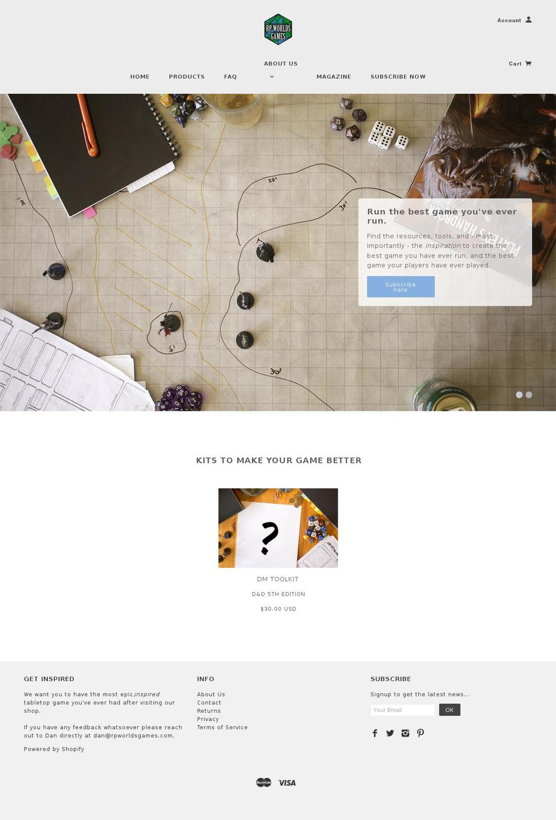
Task: Visit the Facebook page icon
Action: tap(375, 733)
